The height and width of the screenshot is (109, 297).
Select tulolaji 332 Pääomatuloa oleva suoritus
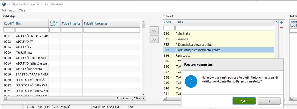219,45
